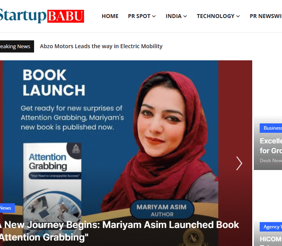The width and height of the screenshot is (282, 246).
Task: Click the Business category tag
Action: coord(271,128)
